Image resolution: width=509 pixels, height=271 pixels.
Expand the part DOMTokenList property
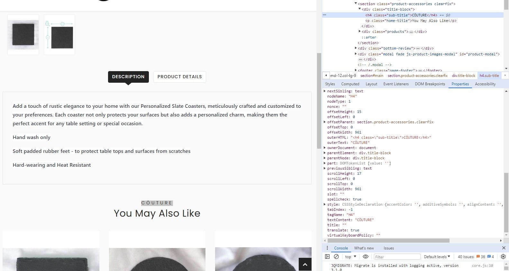point(325,163)
